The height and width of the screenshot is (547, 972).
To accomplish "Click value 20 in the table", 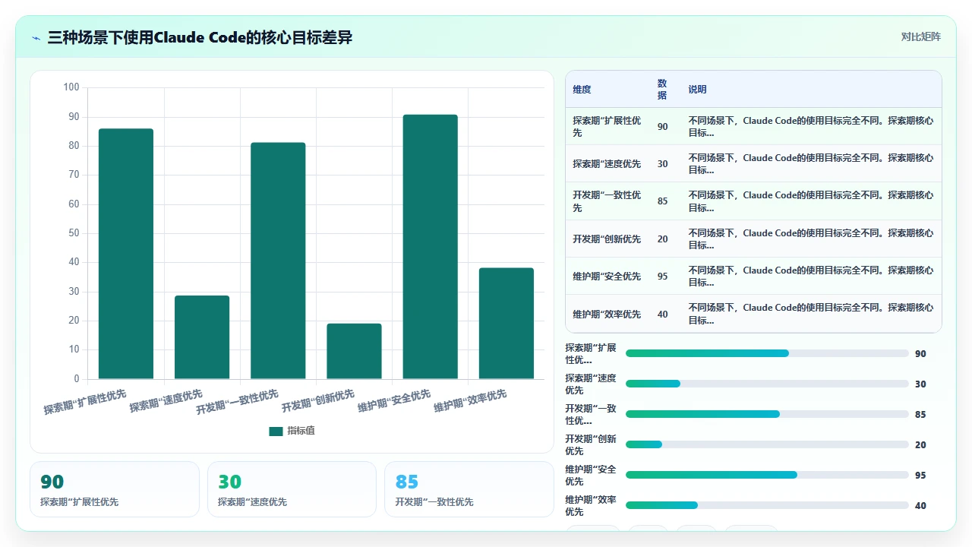I will coord(662,239).
